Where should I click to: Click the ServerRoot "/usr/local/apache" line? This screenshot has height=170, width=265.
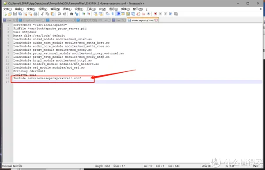click(x=40, y=25)
